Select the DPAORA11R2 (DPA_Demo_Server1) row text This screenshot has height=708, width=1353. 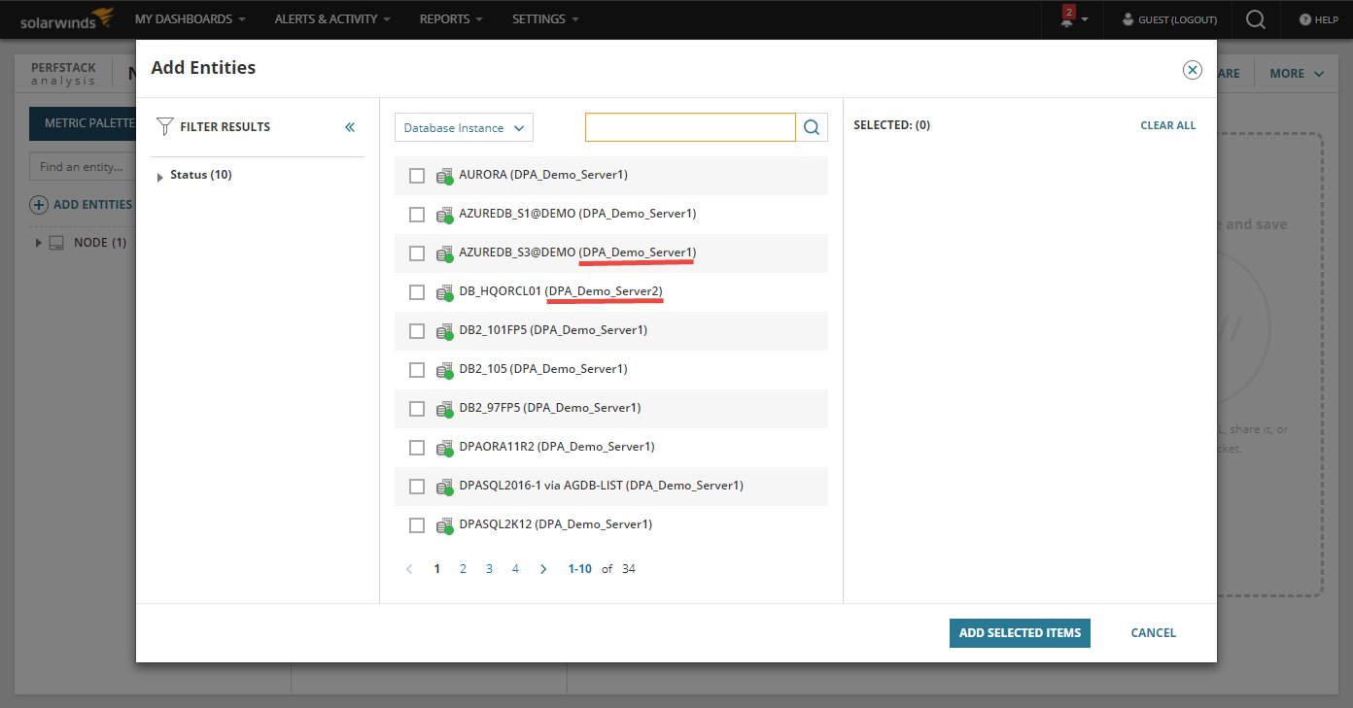coord(557,447)
